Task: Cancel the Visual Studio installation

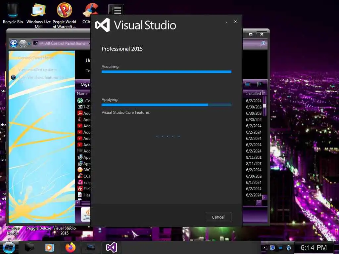Action: click(218, 217)
